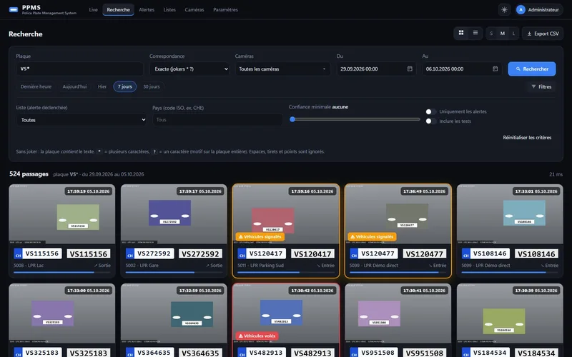The width and height of the screenshot is (572, 357).
Task: Open the VS184534 capture thumbnail
Action: (x=510, y=314)
